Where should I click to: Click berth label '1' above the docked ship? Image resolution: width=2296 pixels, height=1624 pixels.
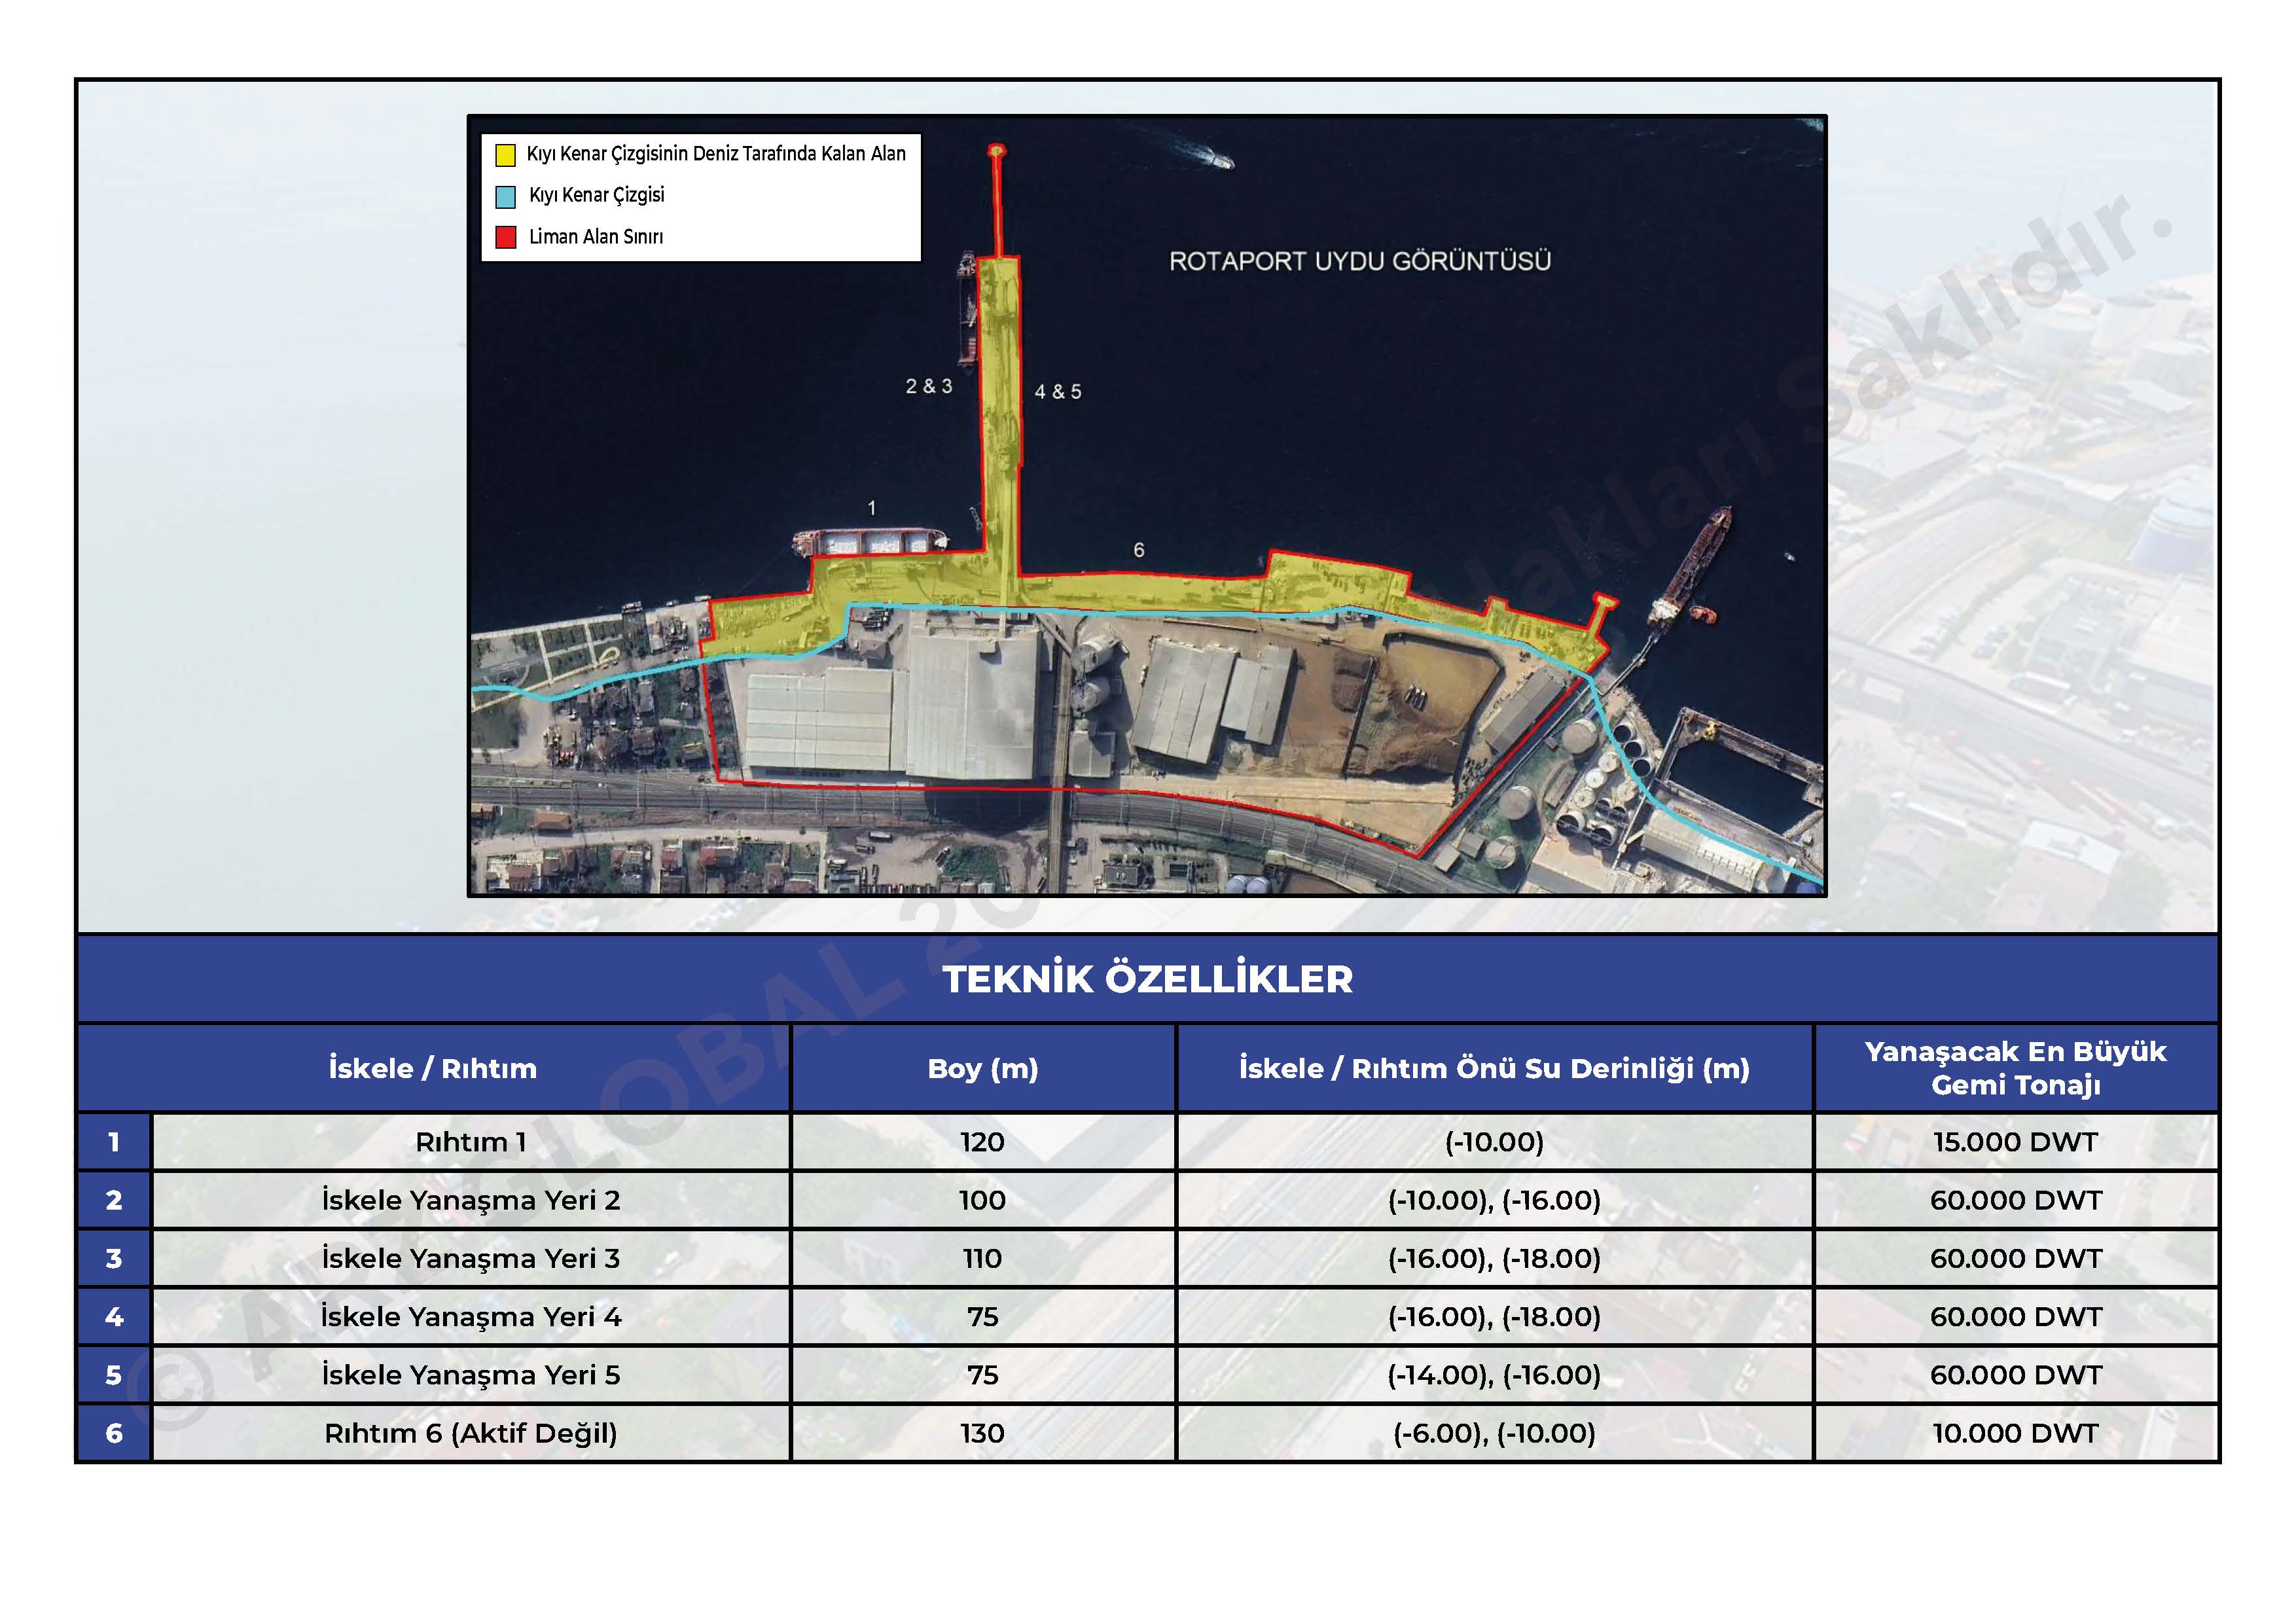(x=872, y=508)
